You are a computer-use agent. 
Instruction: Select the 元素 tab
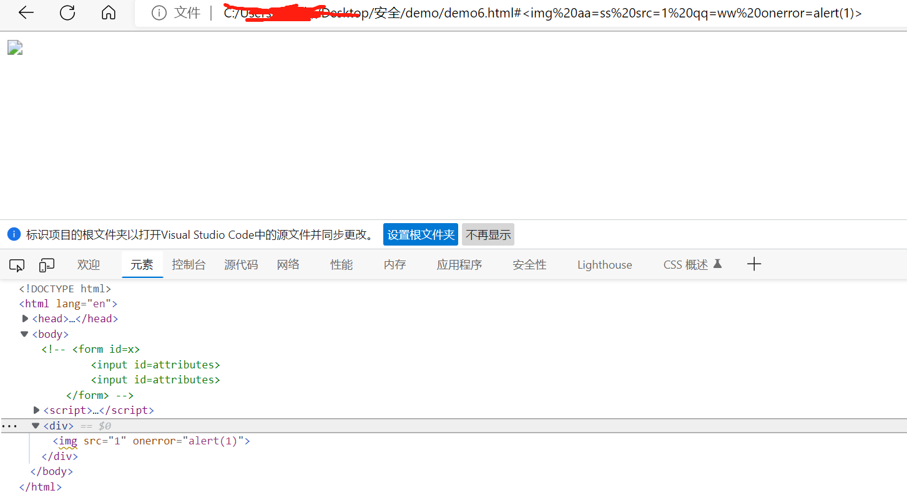click(x=142, y=265)
